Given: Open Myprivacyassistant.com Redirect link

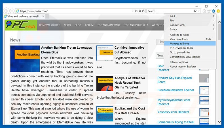Looking at the screenshot, I should 174,102.
